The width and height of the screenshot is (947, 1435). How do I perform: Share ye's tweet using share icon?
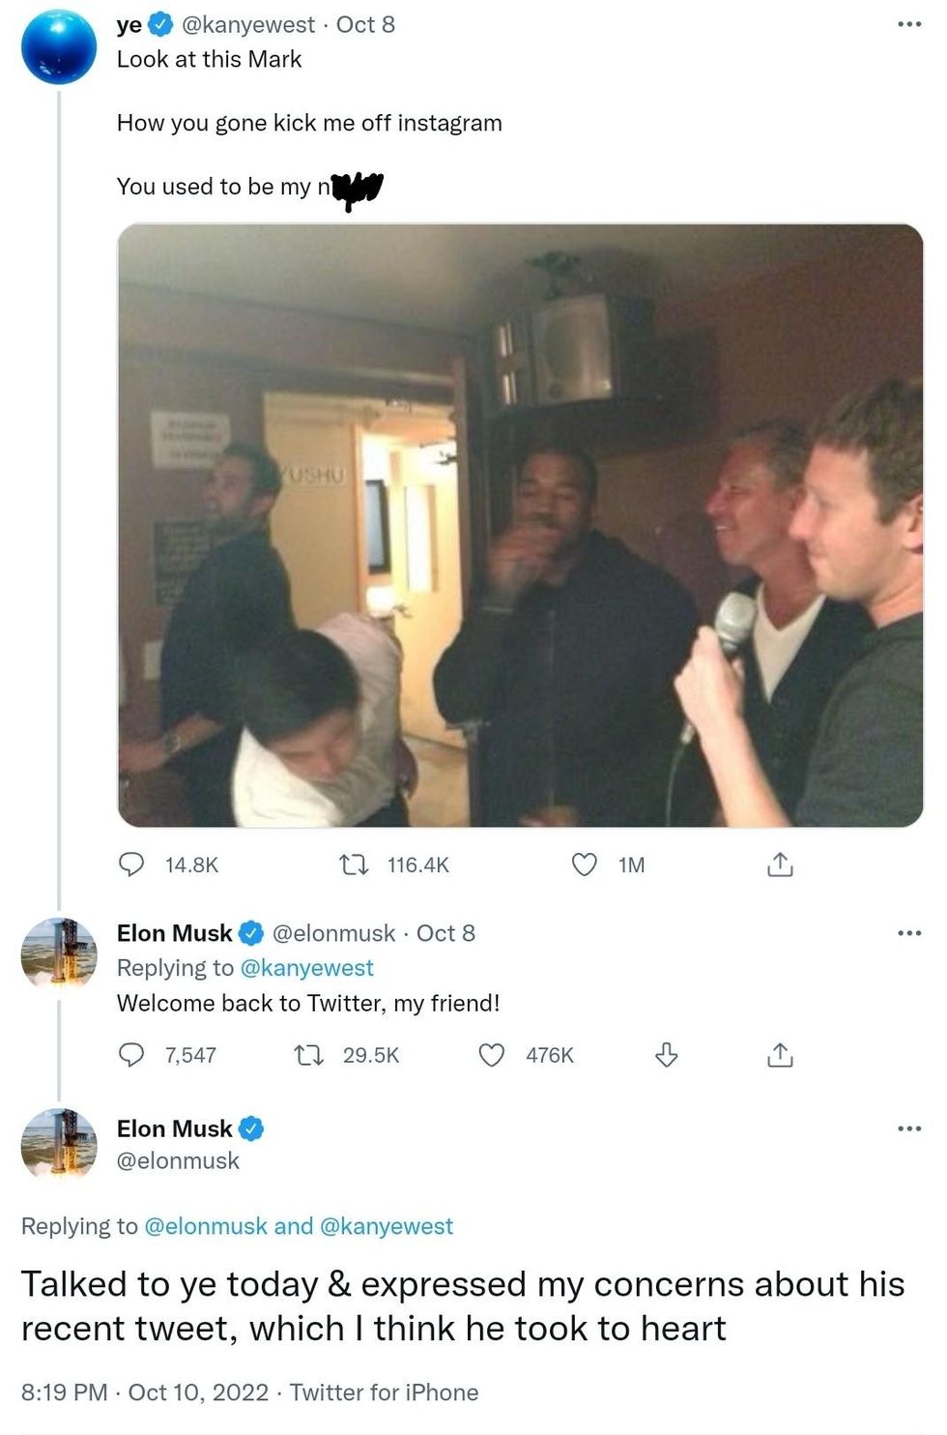(x=780, y=864)
